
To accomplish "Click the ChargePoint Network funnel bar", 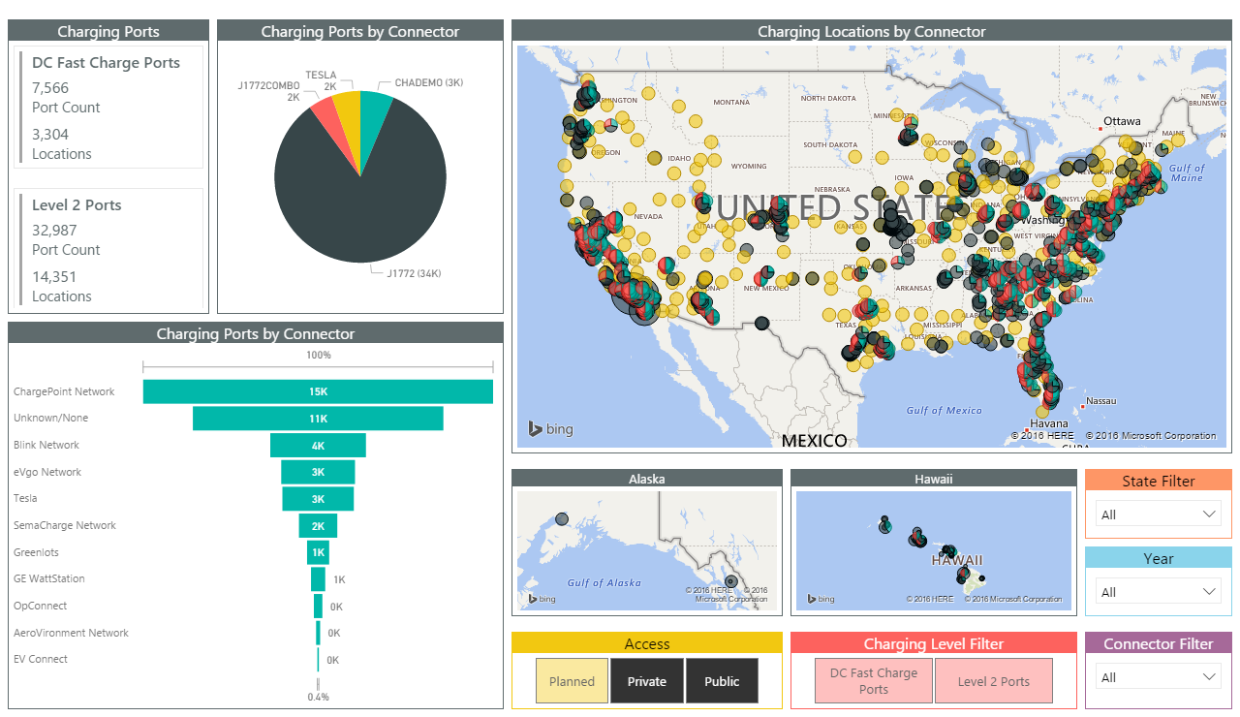I will tap(318, 391).
